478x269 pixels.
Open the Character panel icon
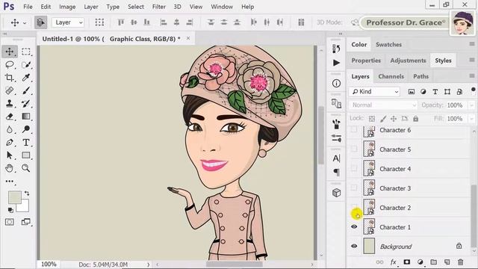pos(336,158)
